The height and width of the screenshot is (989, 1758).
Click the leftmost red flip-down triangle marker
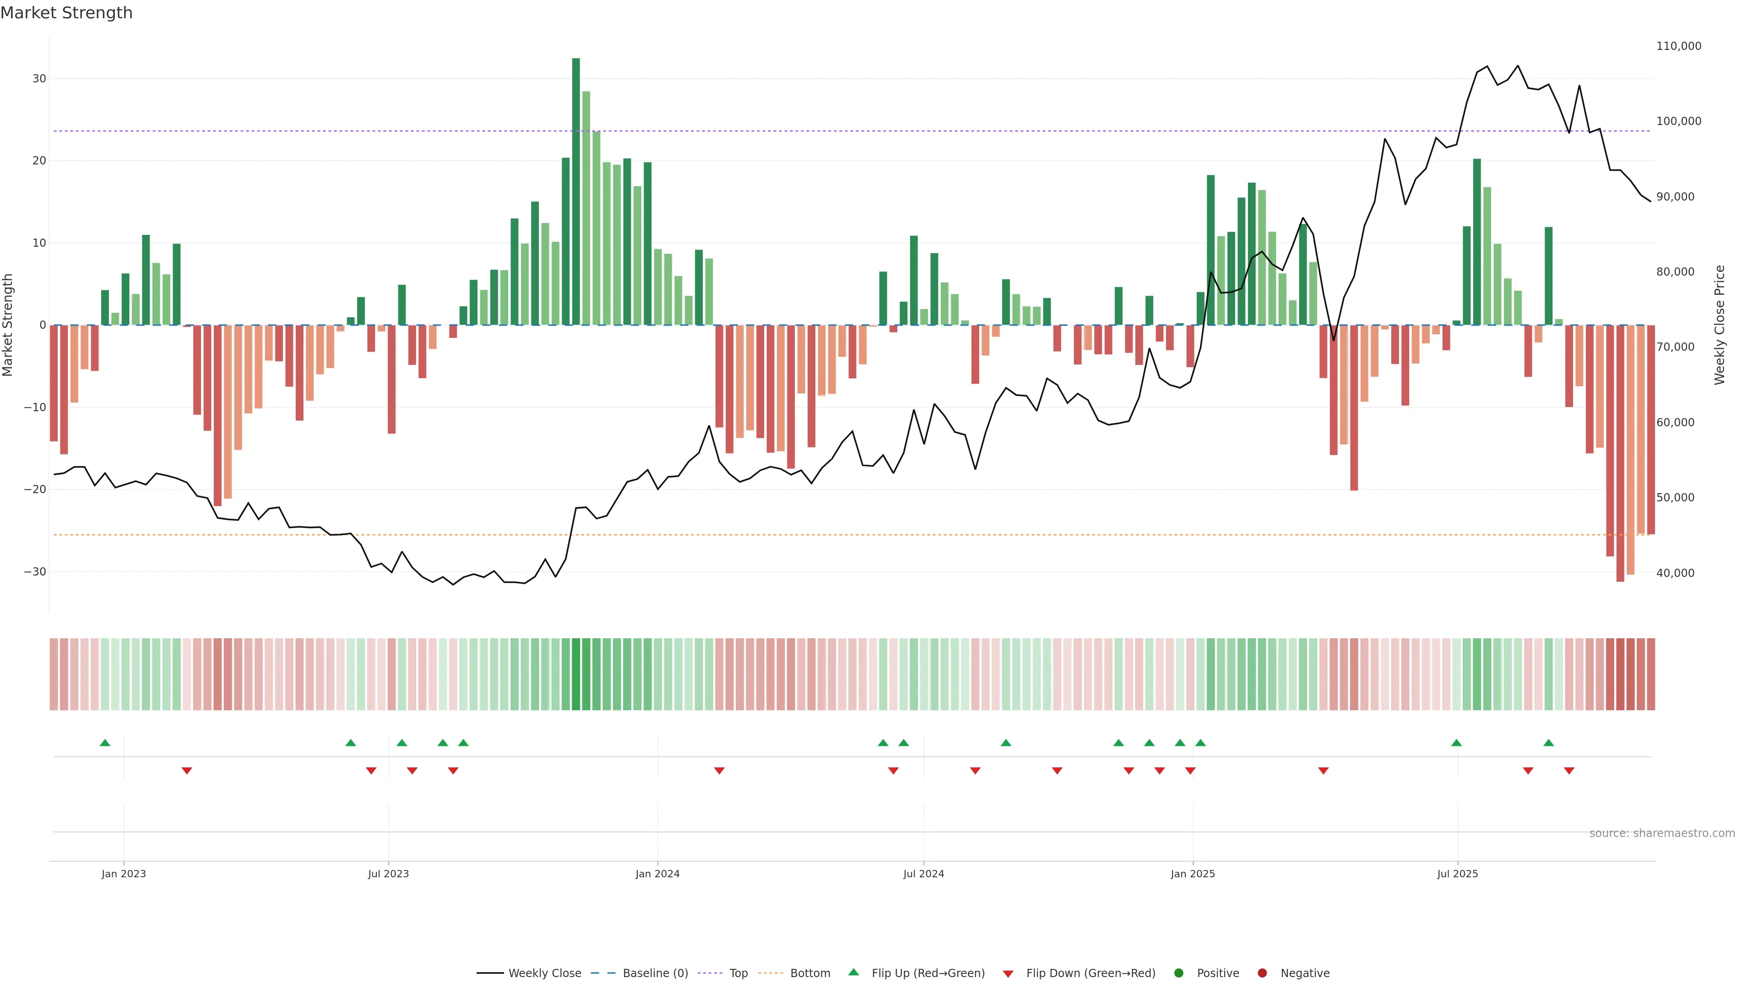point(187,771)
